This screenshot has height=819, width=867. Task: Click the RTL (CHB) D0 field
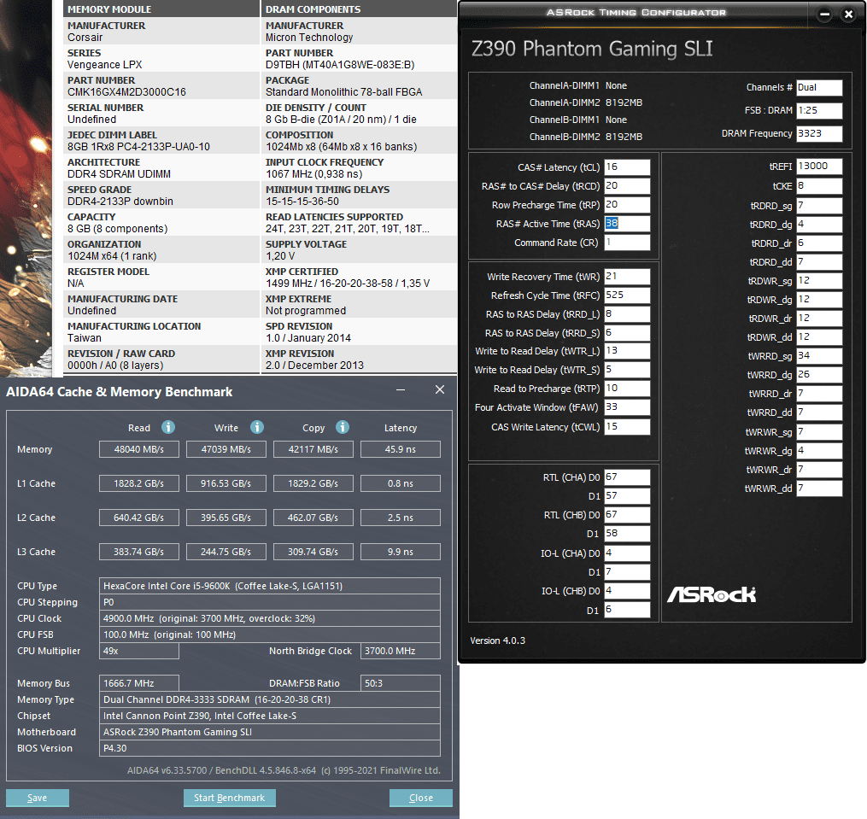click(627, 515)
